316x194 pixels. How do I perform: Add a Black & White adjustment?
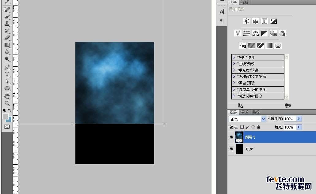[x=265, y=33]
